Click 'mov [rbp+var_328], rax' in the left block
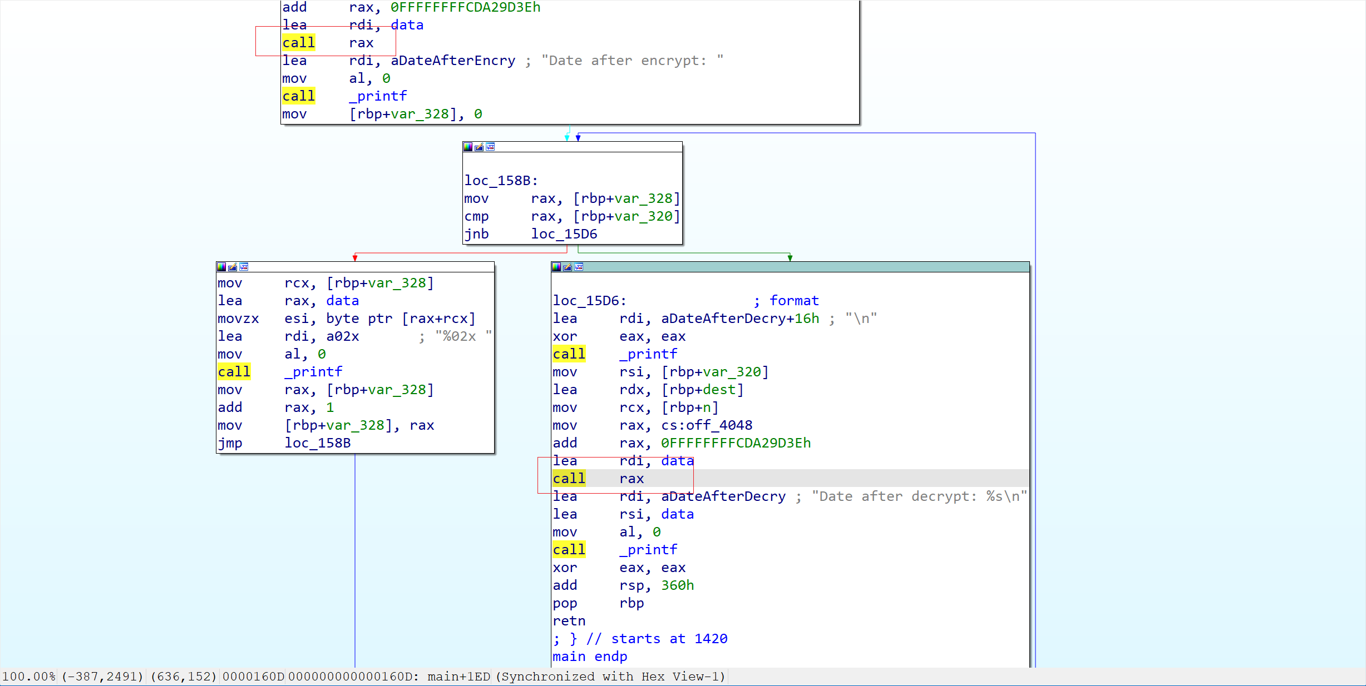 click(326, 425)
